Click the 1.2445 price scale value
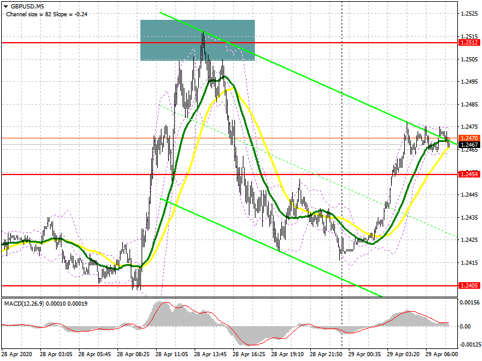Viewport: 482px width, 361px height. tap(469, 194)
